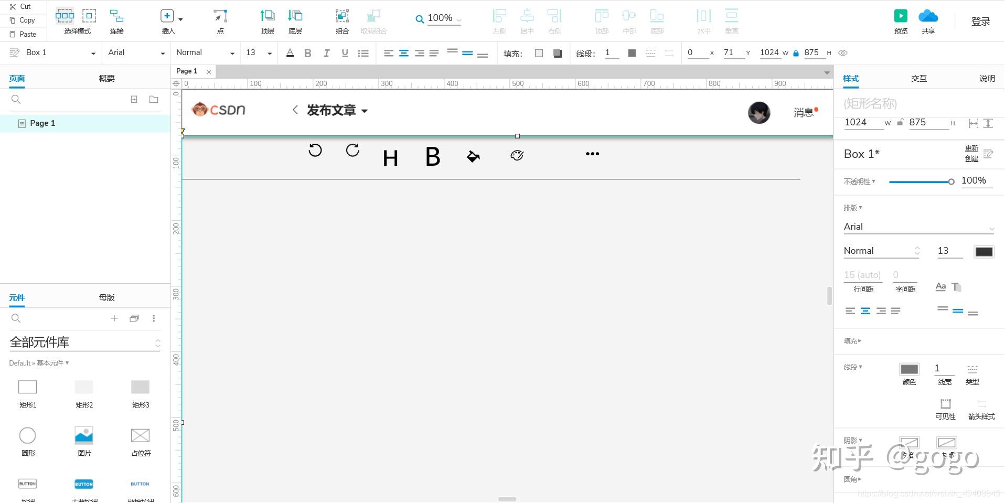Screen dimensions: 1005x503
Task: Adjust the 不透明性 opacity slider
Action: pyautogui.click(x=921, y=182)
